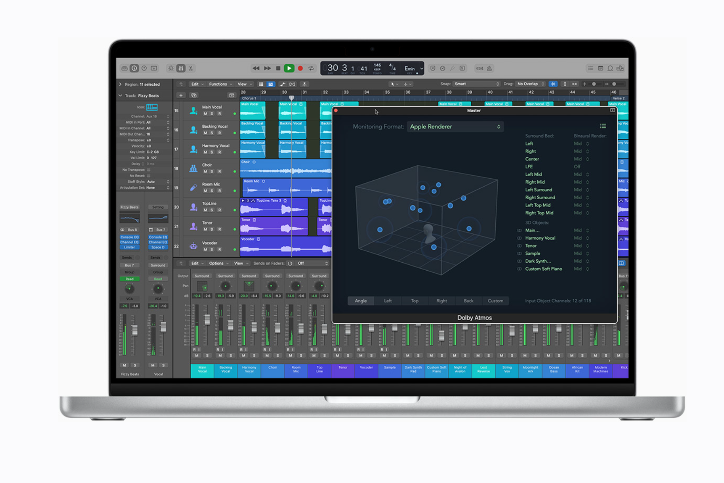Viewport: 724px width, 483px height.
Task: Open Quick Help question mark button
Action: click(144, 68)
